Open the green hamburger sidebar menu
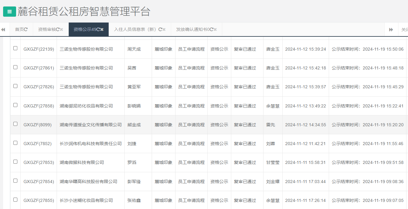The width and height of the screenshot is (408, 209). coord(10,11)
